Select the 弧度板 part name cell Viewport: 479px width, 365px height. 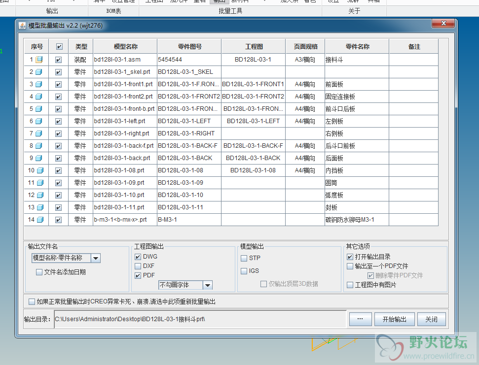click(357, 195)
